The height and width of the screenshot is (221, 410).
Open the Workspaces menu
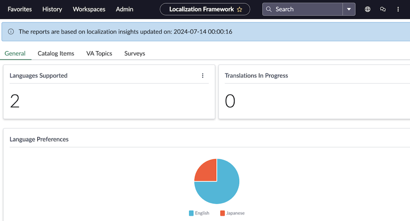pos(89,9)
